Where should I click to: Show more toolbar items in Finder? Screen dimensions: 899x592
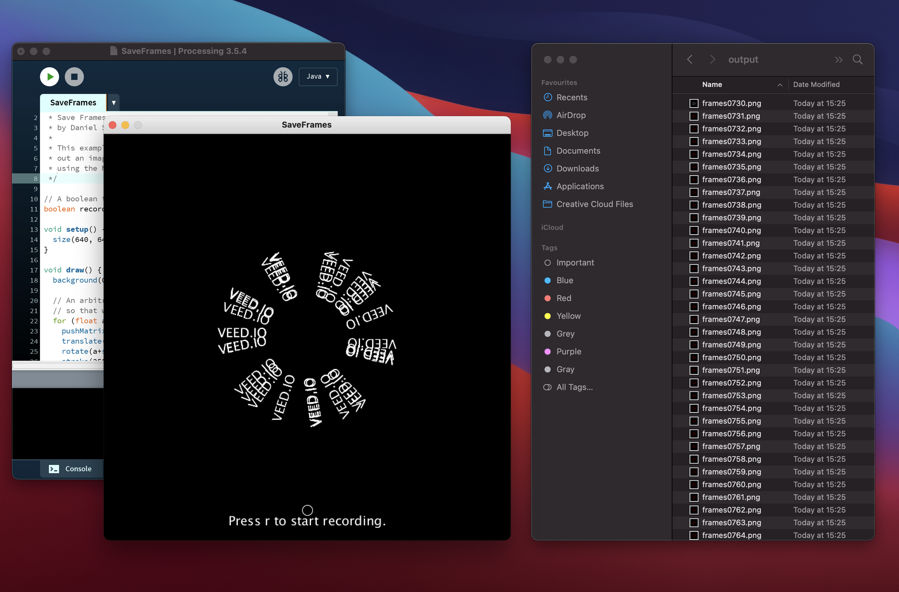point(839,59)
